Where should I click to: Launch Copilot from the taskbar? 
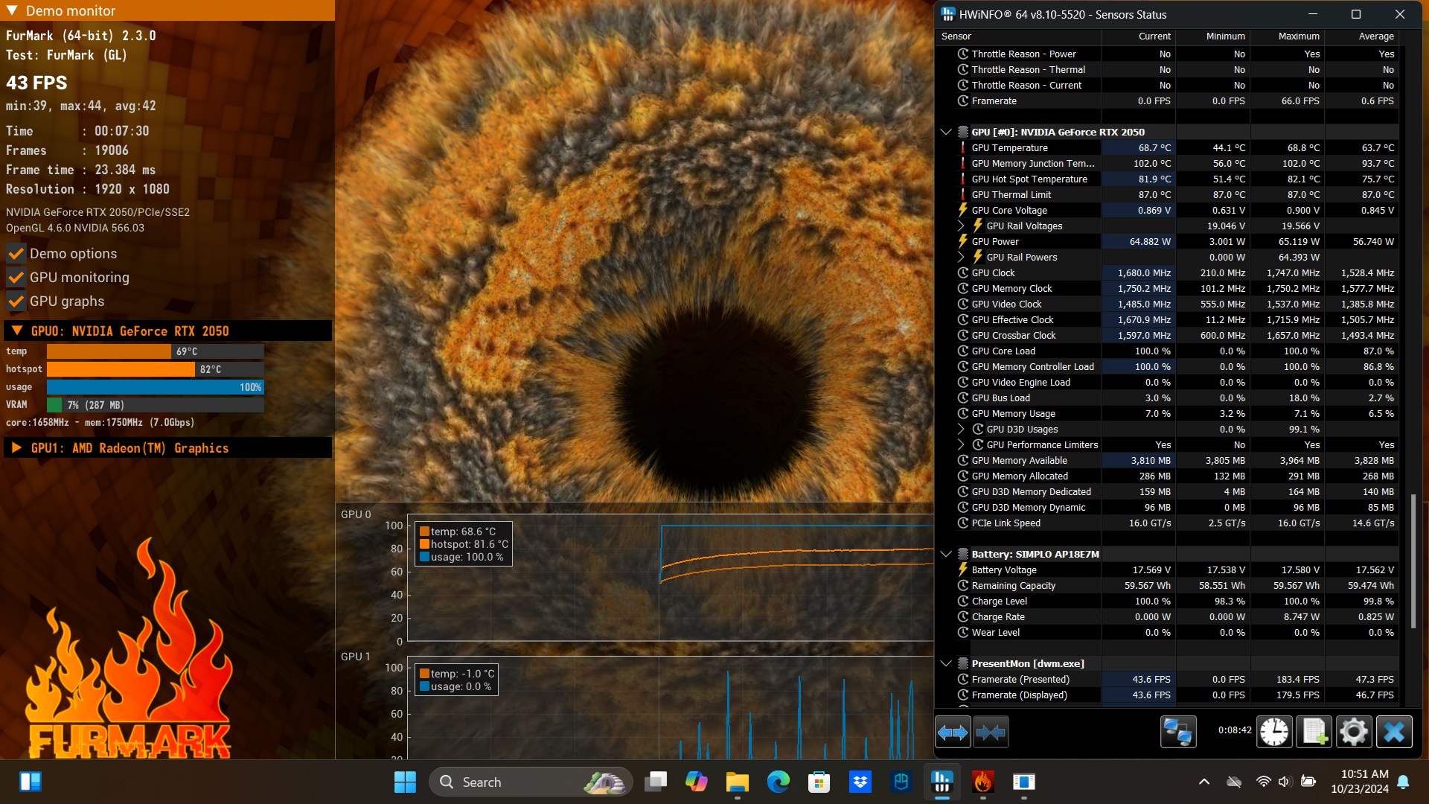(x=697, y=782)
